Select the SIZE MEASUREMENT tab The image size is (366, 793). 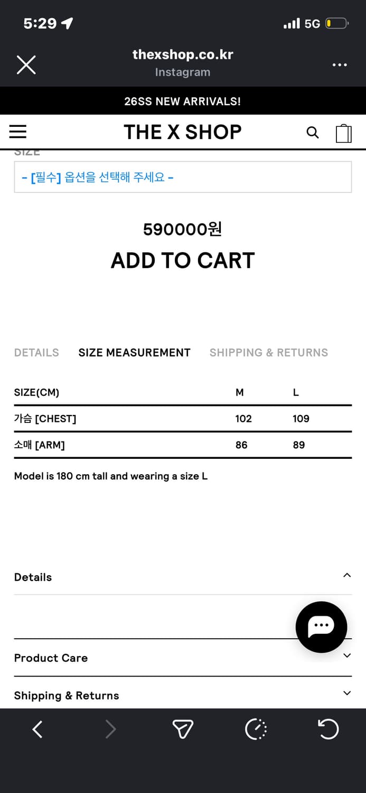[x=134, y=353]
